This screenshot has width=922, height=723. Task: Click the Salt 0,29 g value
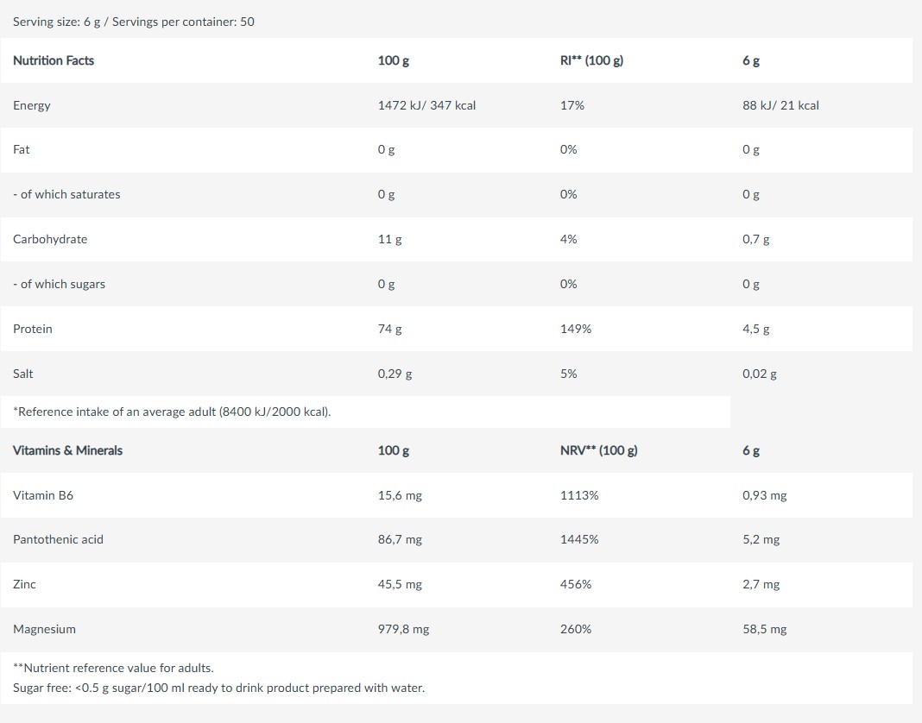[395, 374]
